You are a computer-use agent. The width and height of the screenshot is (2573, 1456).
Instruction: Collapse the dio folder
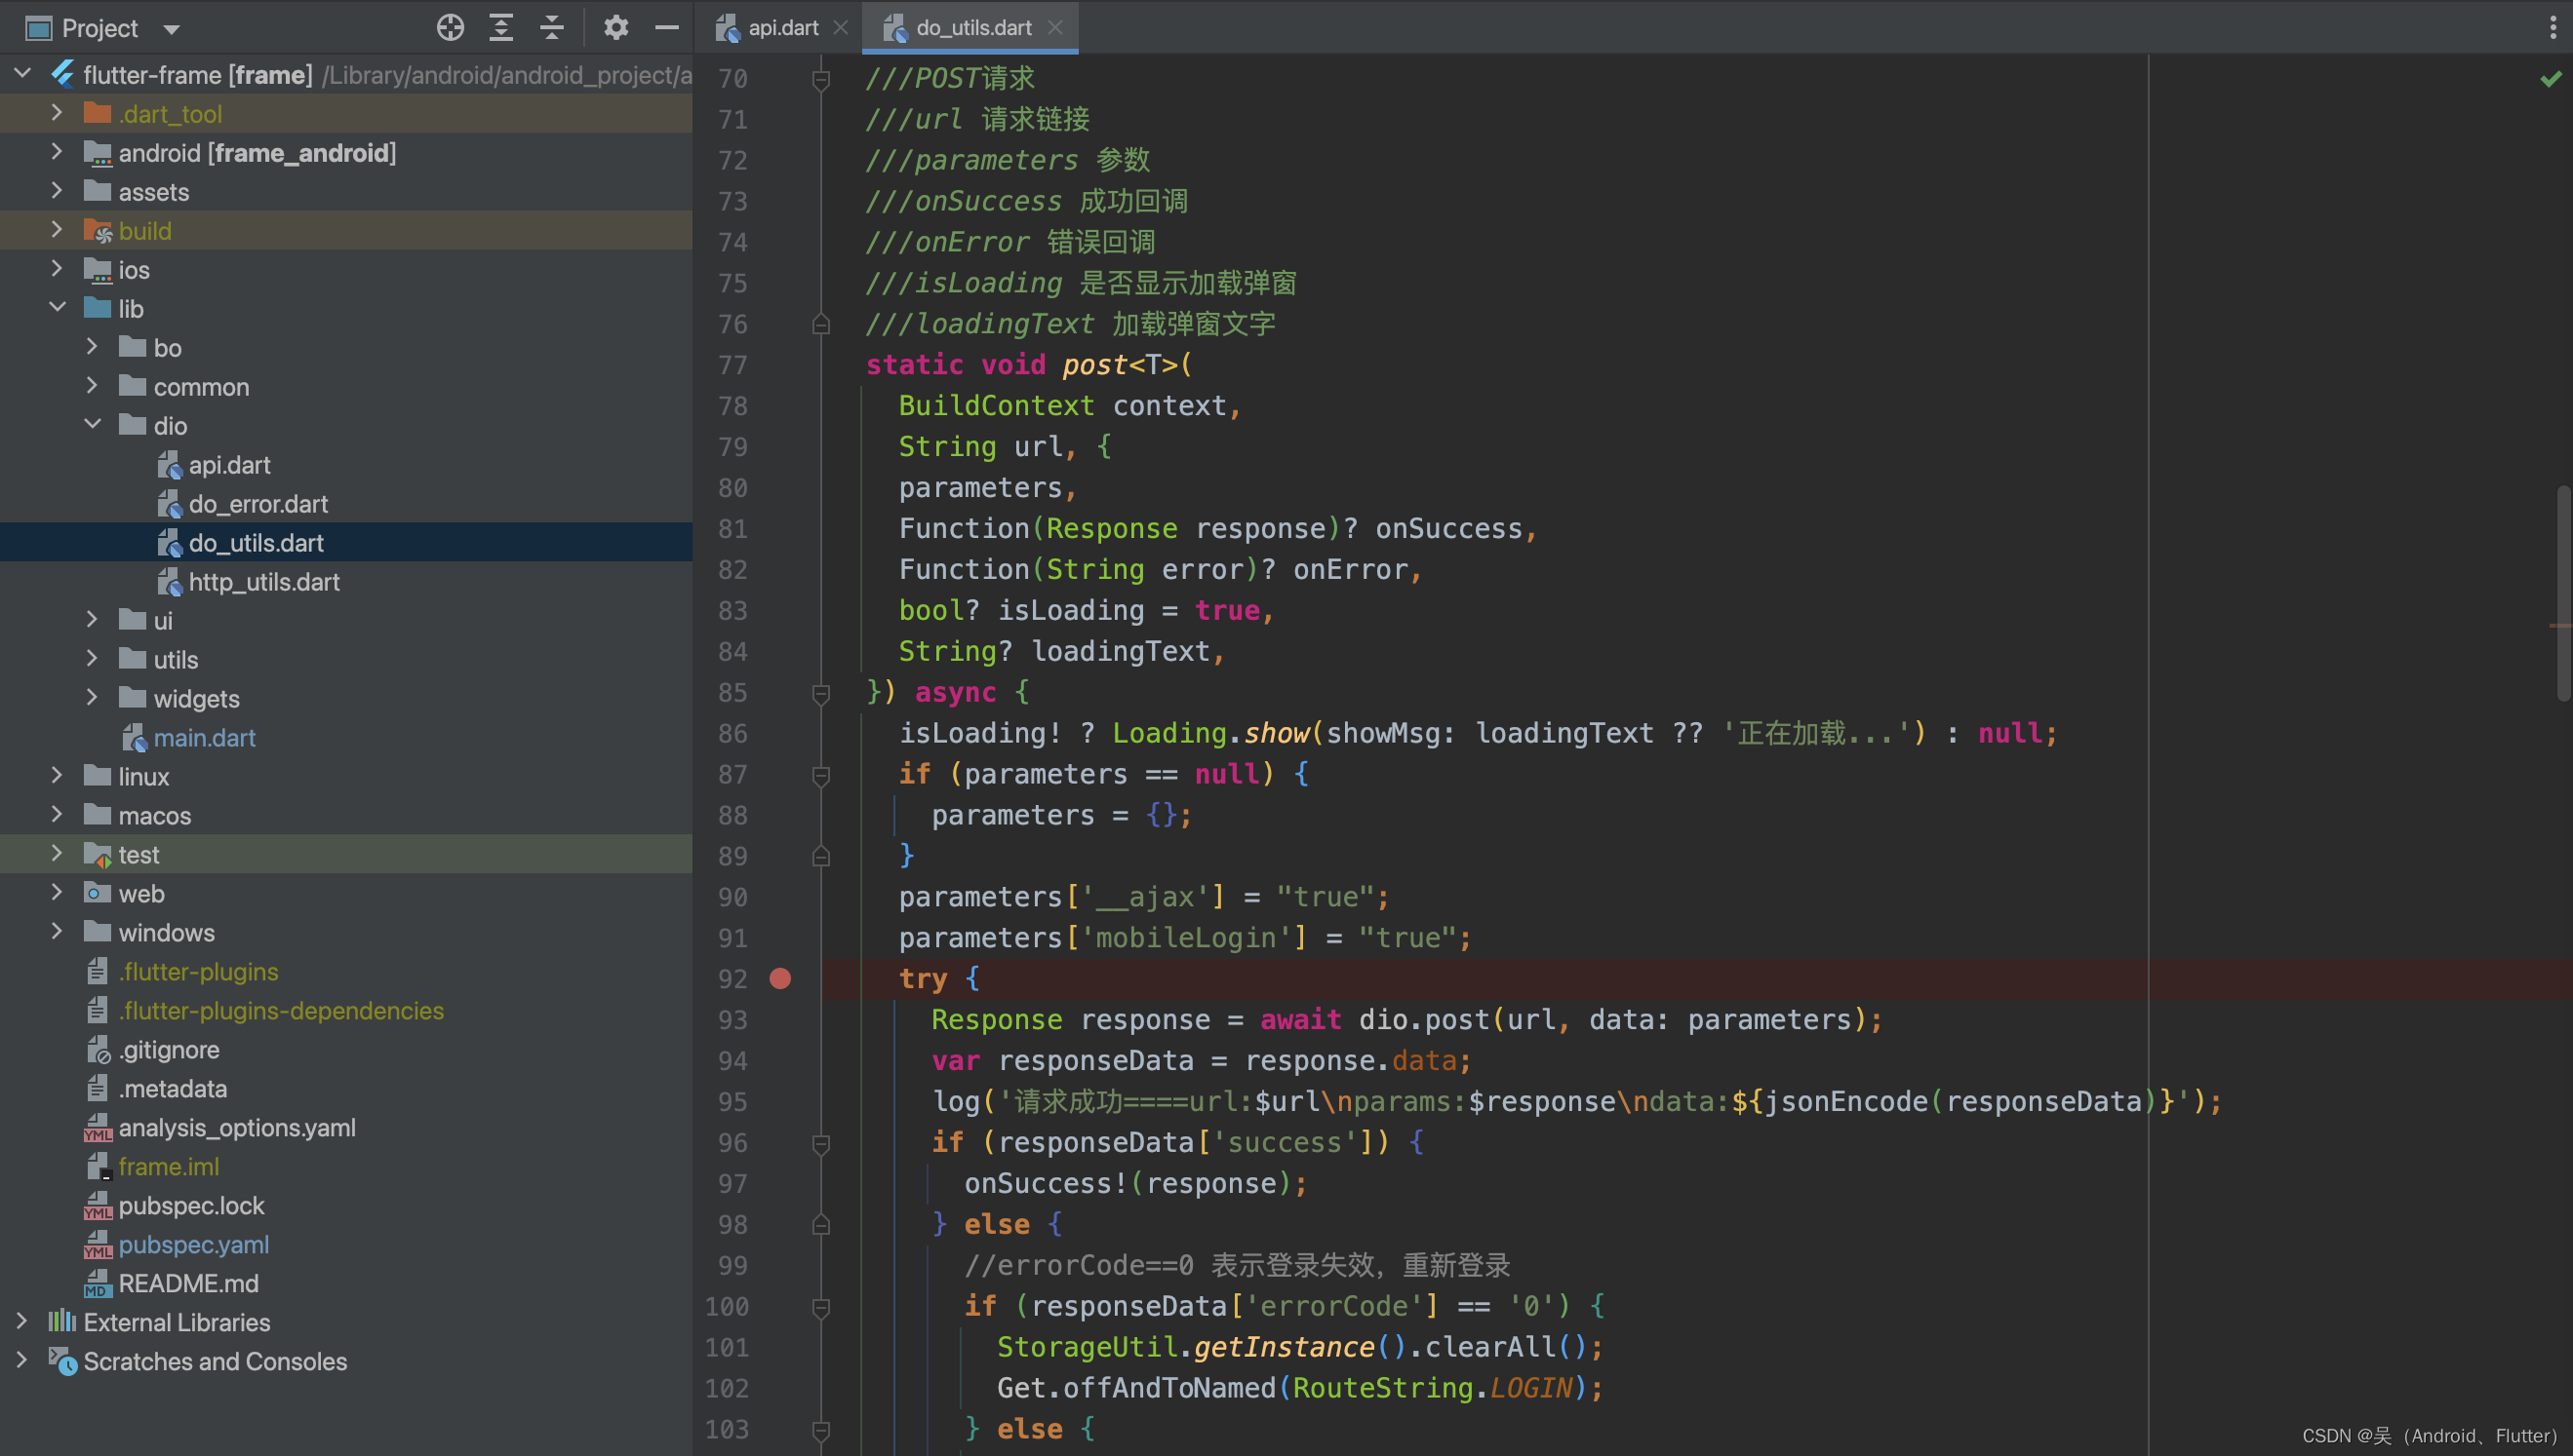tap(92, 425)
